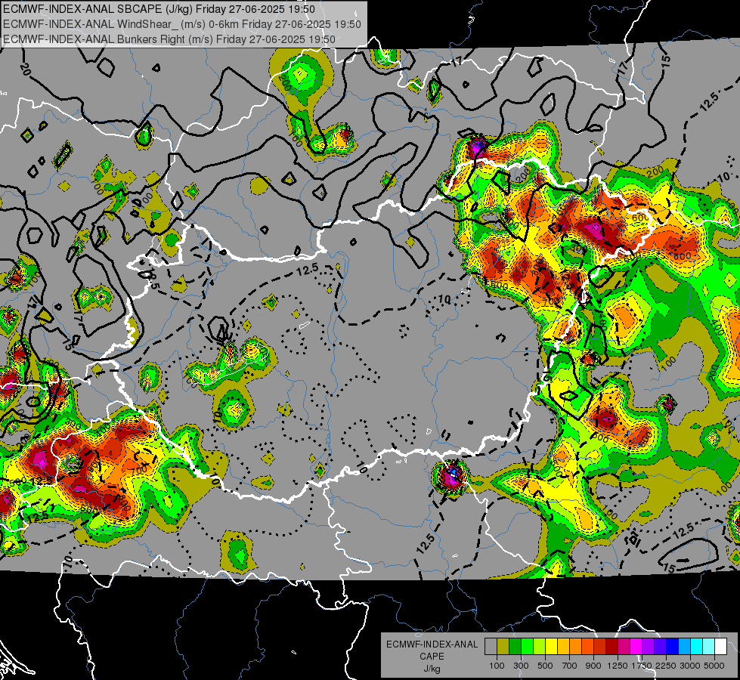Click the 3000 legend scale value
The image size is (740, 680).
(690, 666)
